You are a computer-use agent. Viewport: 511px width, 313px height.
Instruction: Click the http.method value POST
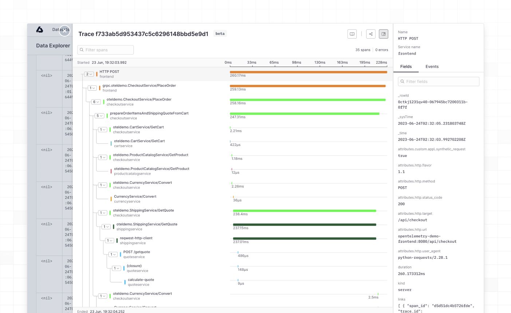[403, 188]
